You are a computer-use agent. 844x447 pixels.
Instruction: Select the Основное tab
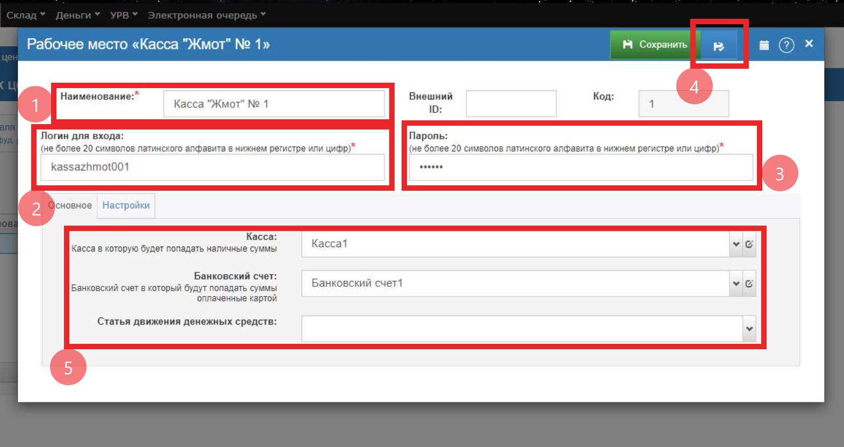pos(70,206)
